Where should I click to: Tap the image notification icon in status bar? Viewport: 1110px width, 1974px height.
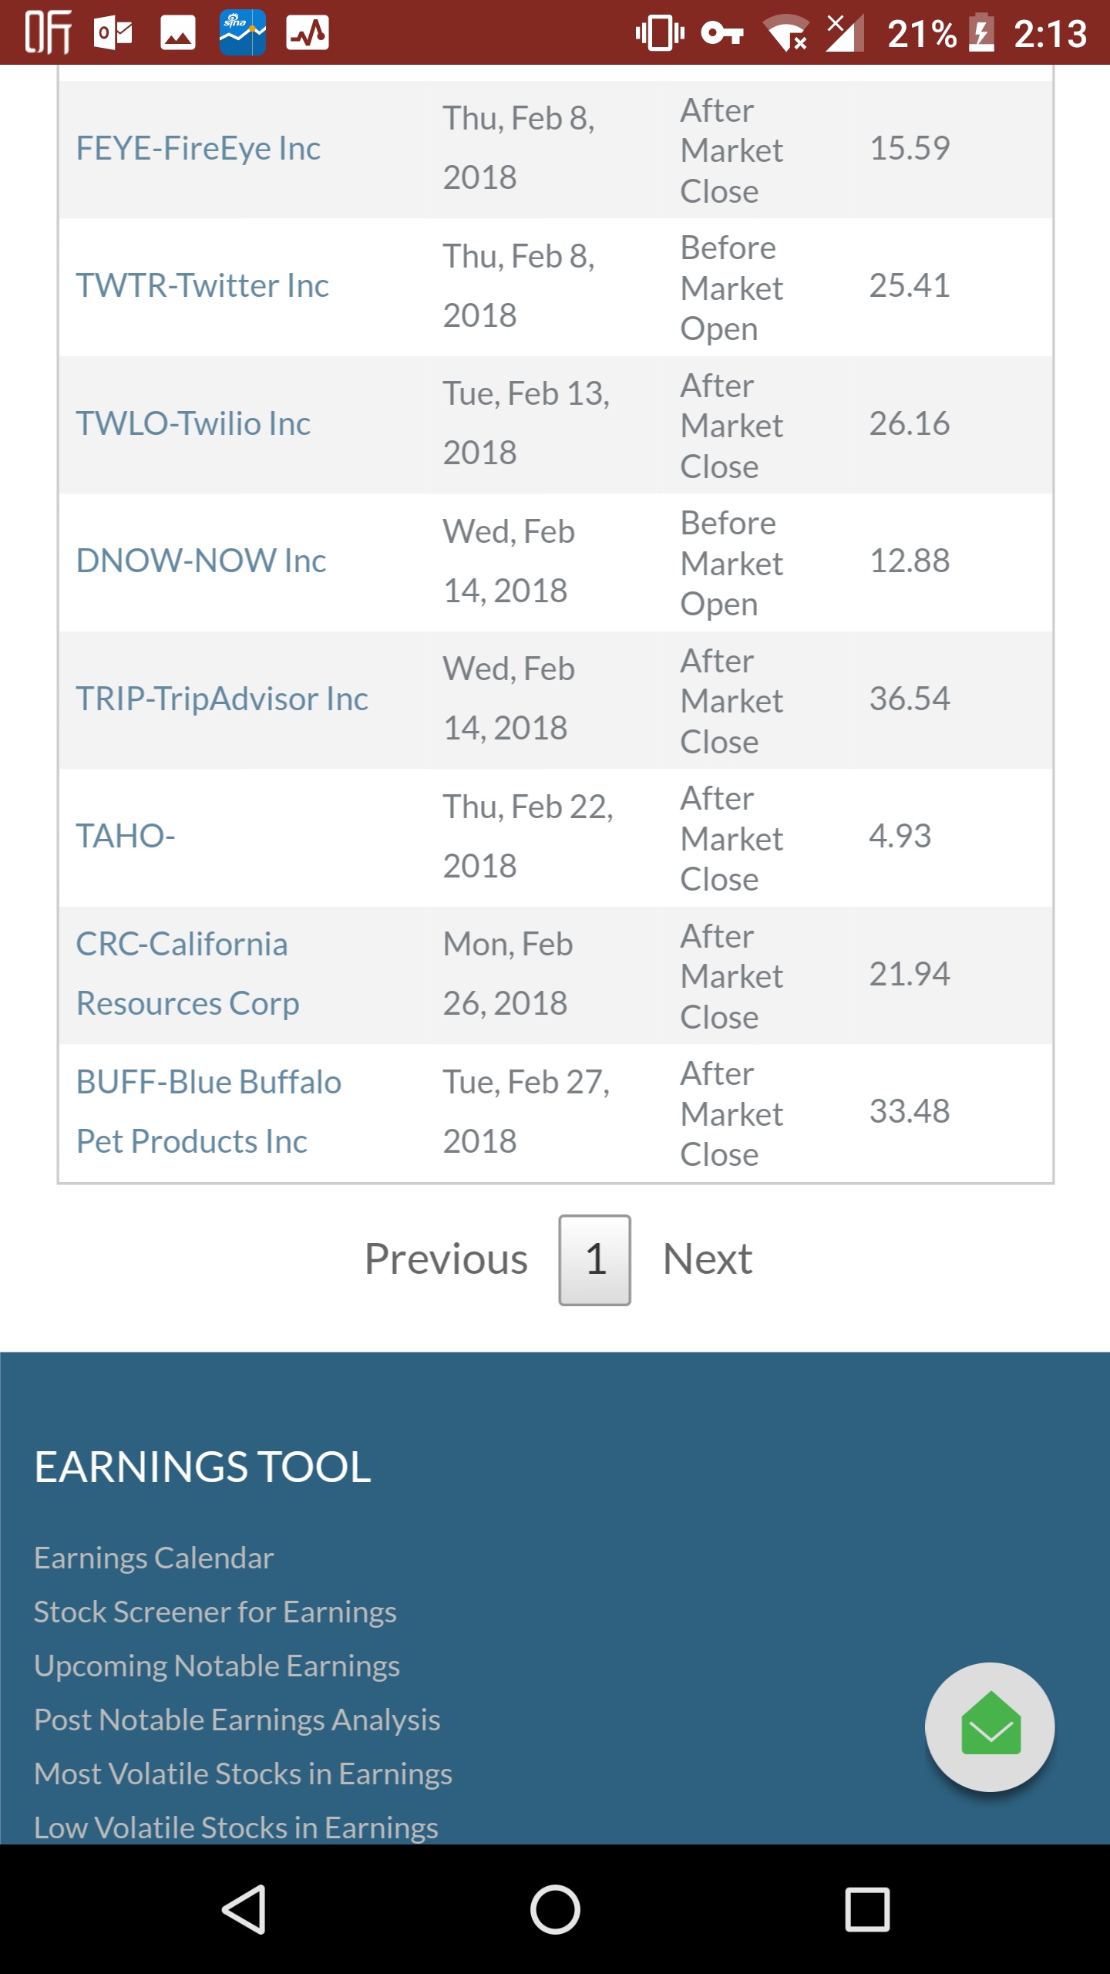(177, 33)
